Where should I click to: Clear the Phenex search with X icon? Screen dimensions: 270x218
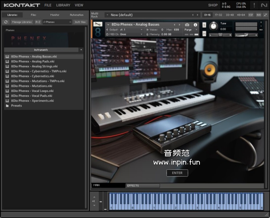[x=70, y=22]
